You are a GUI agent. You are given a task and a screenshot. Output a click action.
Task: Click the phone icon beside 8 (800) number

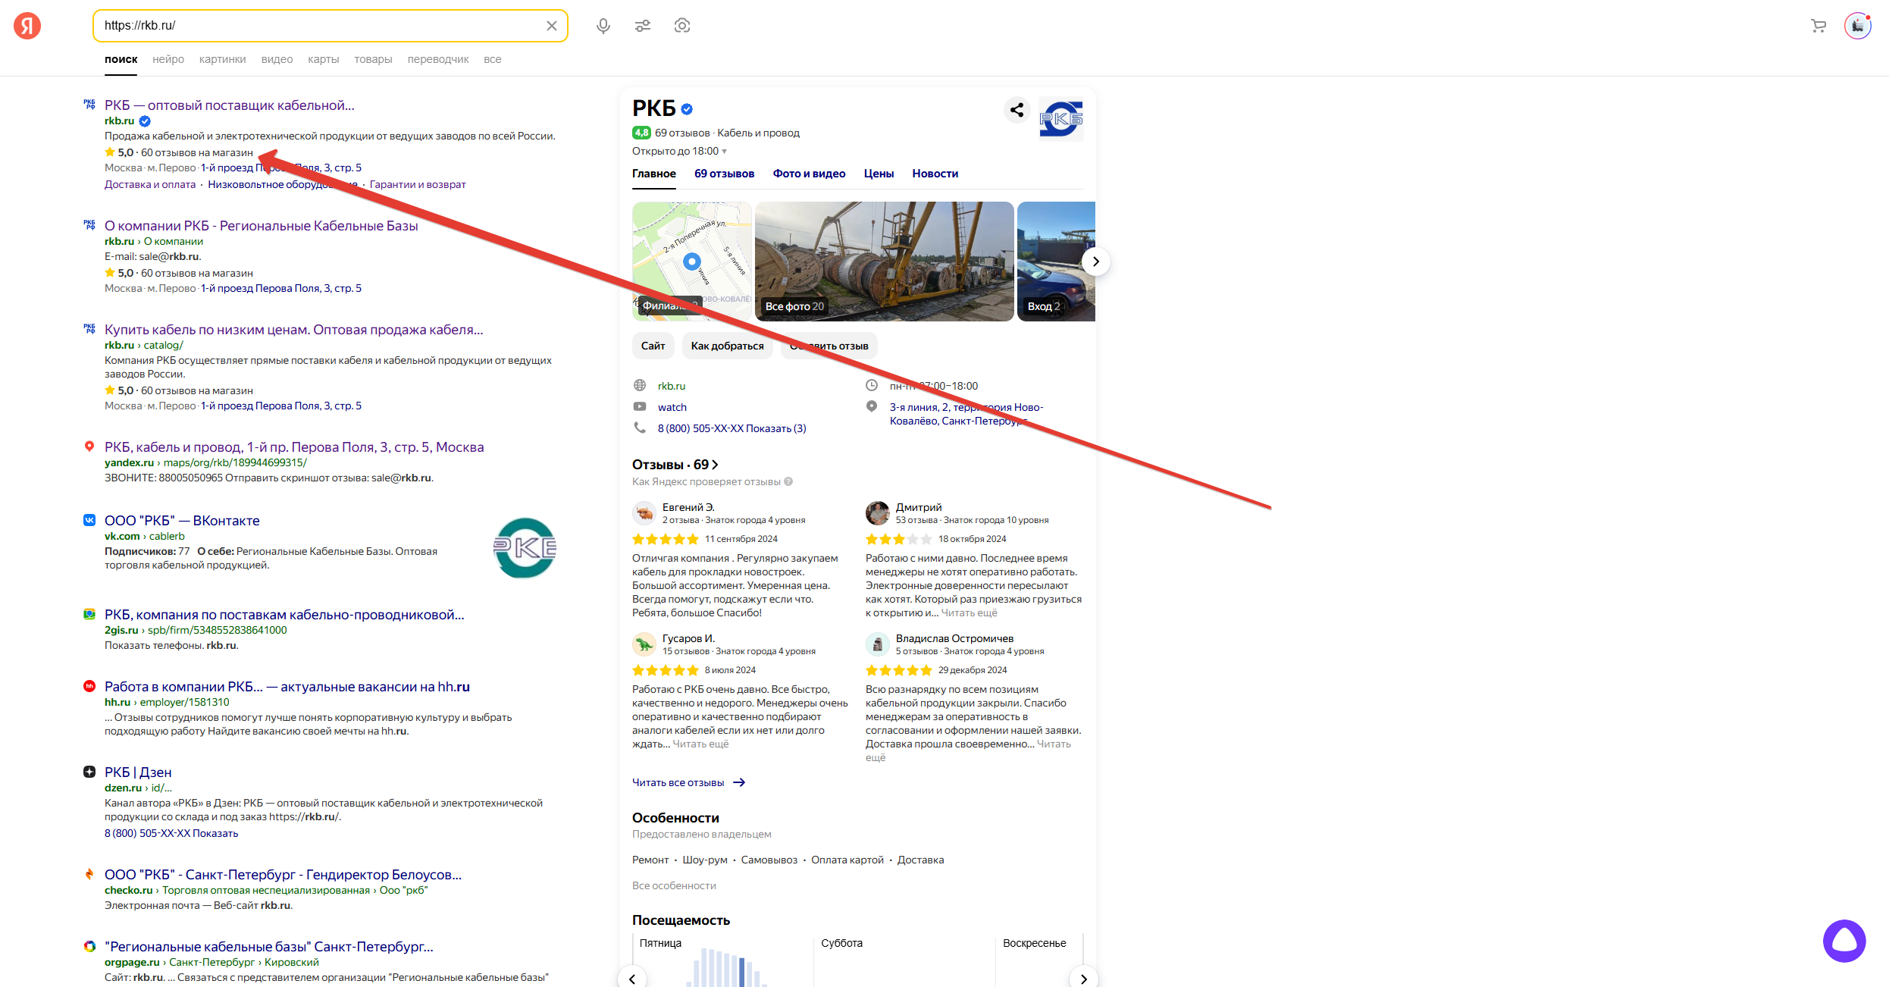[640, 428]
